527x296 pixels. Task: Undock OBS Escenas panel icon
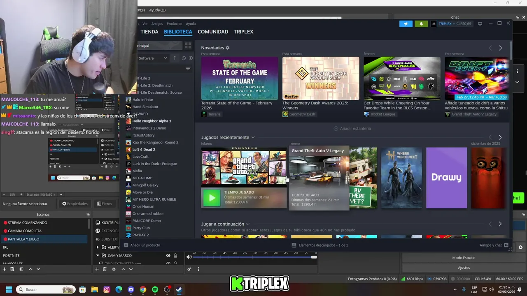point(88,214)
